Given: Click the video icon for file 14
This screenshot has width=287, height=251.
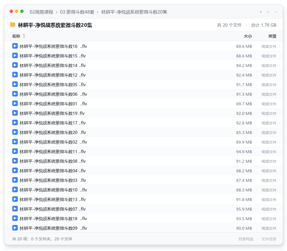Looking at the screenshot, I should click(x=15, y=65).
